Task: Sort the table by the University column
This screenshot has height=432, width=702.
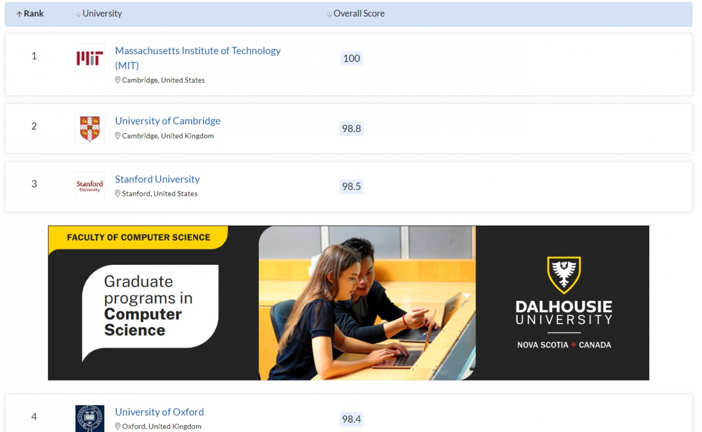Action: (x=99, y=14)
